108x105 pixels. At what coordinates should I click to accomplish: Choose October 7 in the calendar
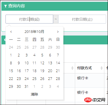pos(58,55)
